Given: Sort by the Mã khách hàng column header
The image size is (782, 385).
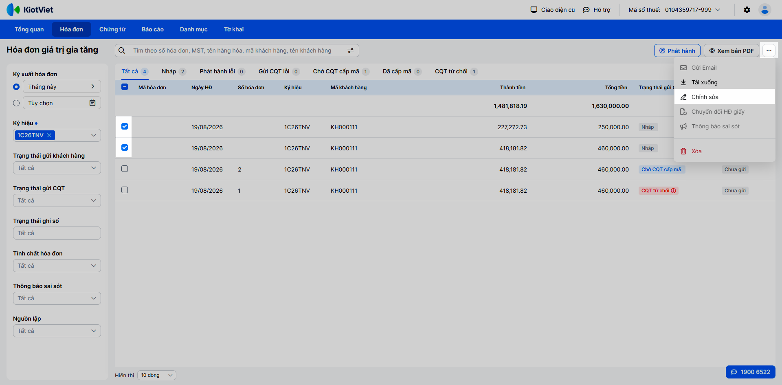Looking at the screenshot, I should [349, 88].
